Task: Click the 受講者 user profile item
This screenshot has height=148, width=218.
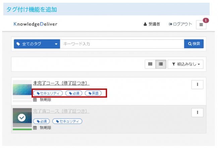Action: pos(152,24)
